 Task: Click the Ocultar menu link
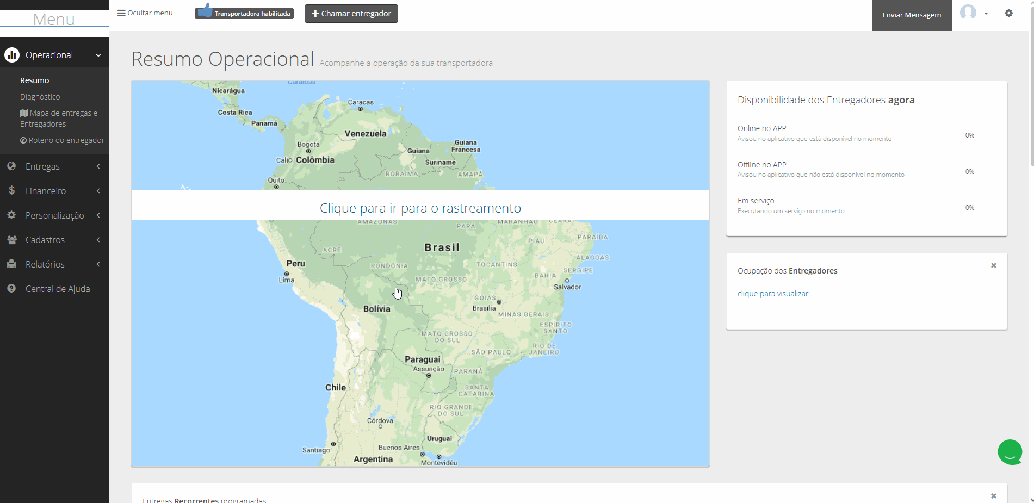[150, 13]
